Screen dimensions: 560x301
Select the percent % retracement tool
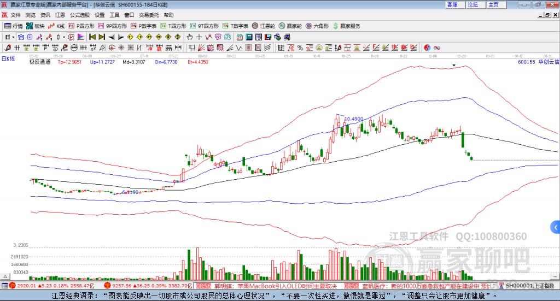(x=300, y=48)
